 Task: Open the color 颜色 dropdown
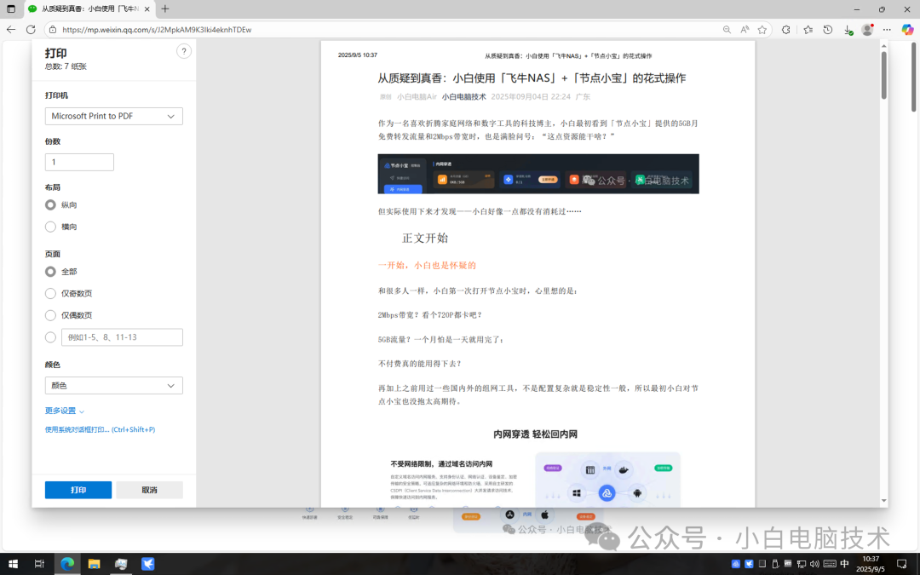tap(114, 386)
